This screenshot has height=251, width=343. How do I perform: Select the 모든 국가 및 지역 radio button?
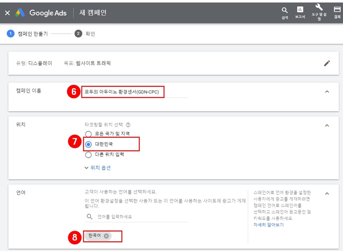click(88, 134)
